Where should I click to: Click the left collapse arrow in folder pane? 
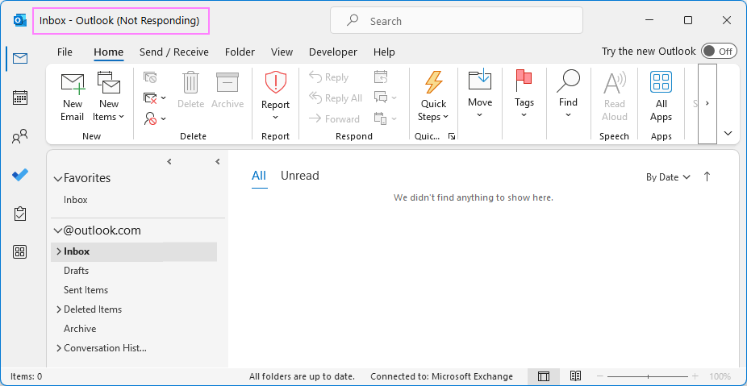pyautogui.click(x=169, y=162)
